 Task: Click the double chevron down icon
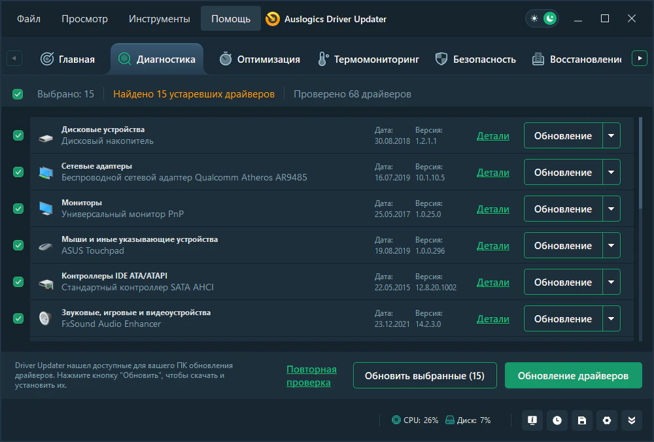coord(632,420)
